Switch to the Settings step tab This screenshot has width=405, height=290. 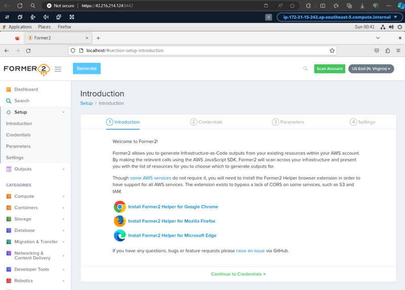coord(362,122)
